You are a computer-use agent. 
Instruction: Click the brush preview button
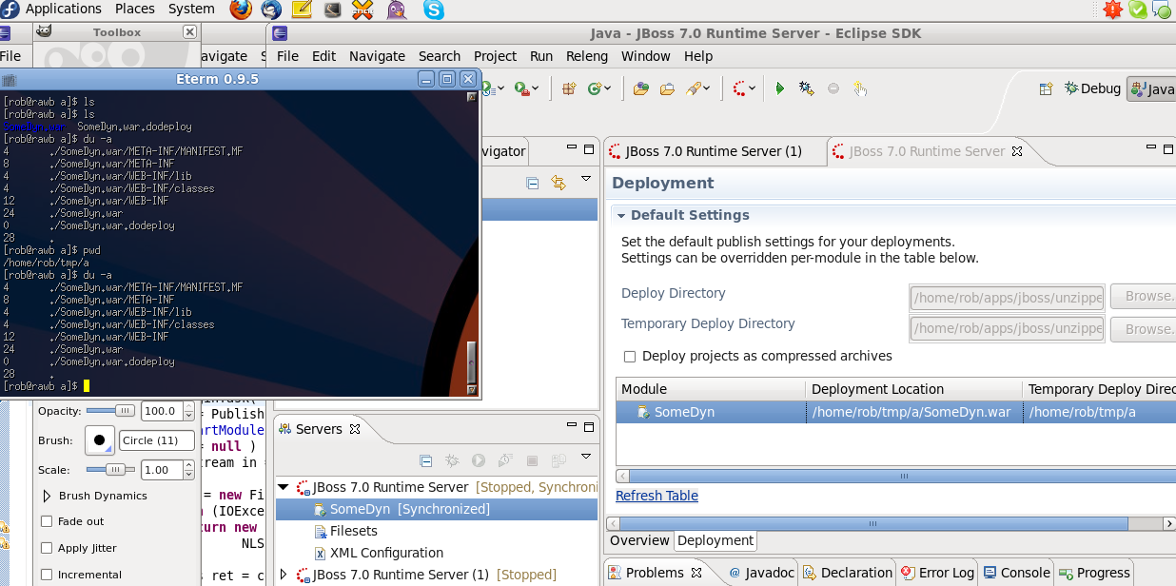[x=99, y=440]
